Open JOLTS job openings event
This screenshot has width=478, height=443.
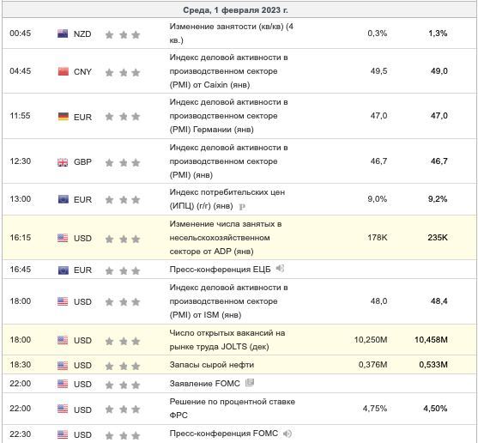[227, 340]
